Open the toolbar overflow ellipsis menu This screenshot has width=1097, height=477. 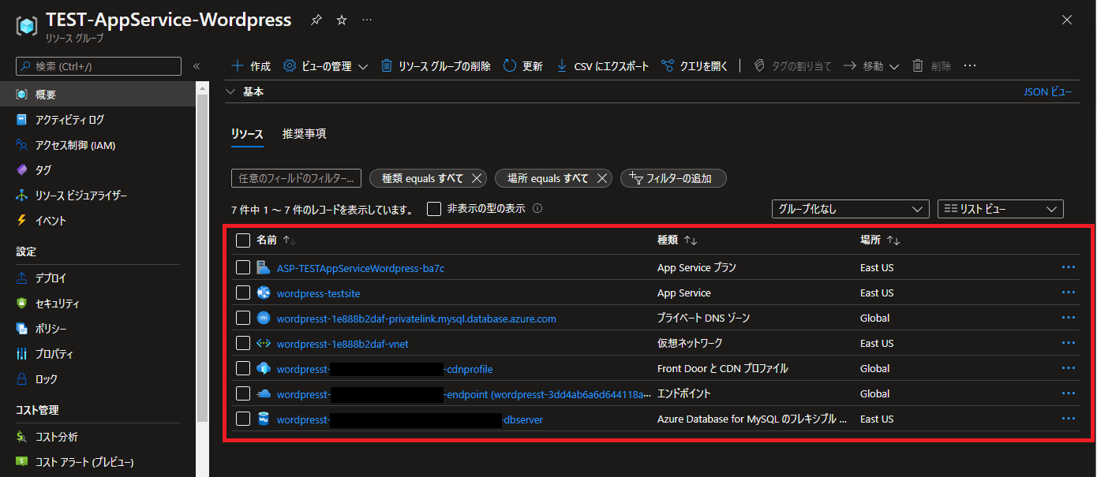[x=970, y=66]
